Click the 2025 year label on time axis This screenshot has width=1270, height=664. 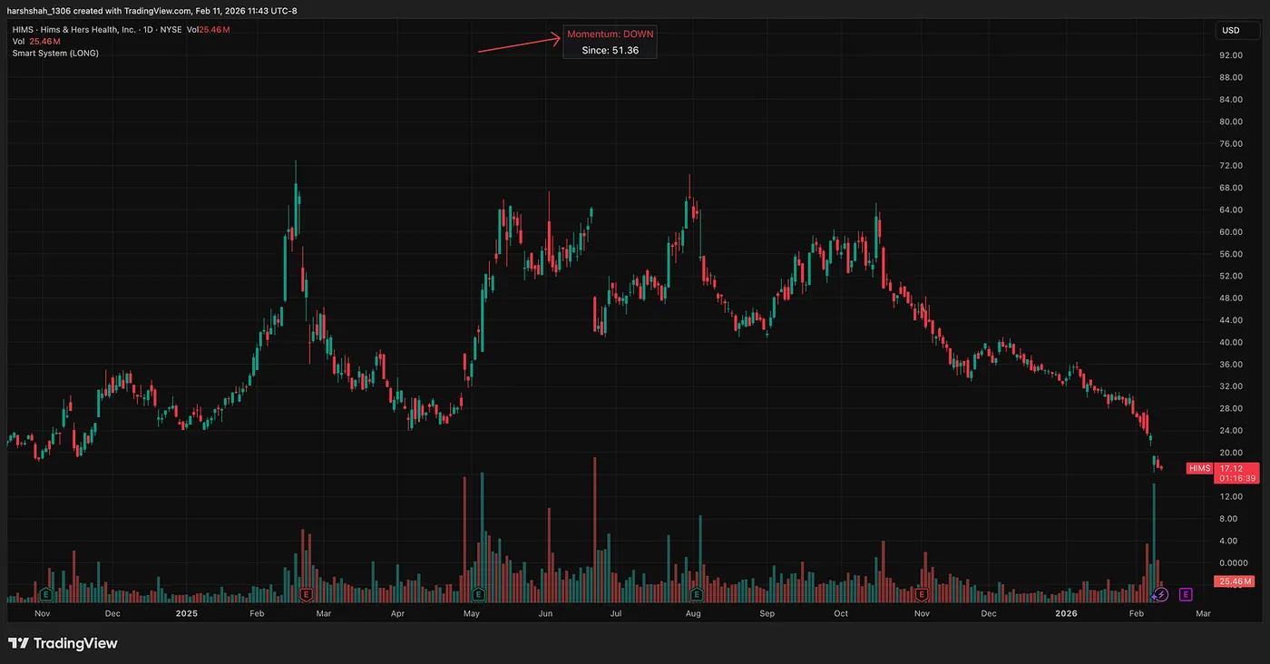pos(187,614)
